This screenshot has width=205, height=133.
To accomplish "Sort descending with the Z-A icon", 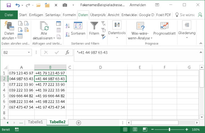I will point(68,34).
